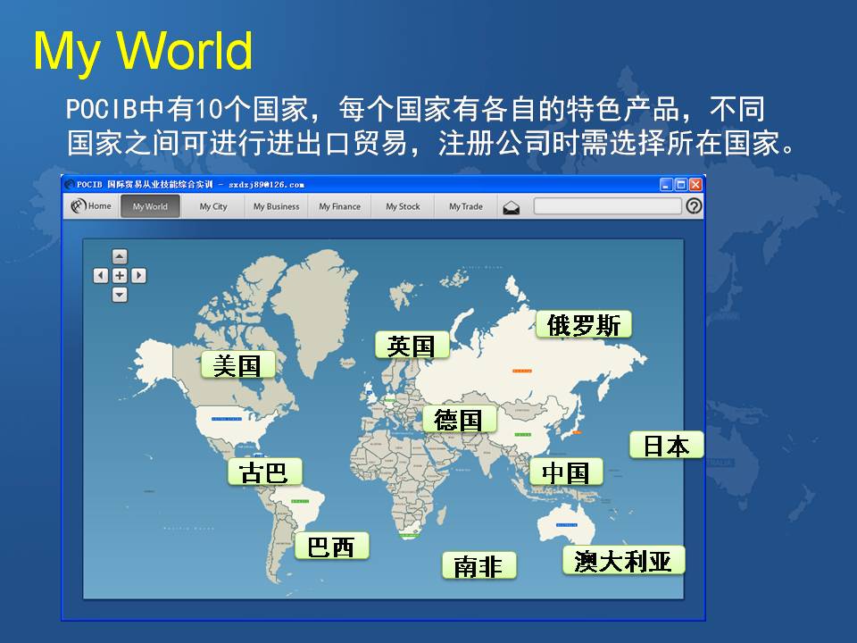Select the 美国 country label

pyautogui.click(x=237, y=364)
